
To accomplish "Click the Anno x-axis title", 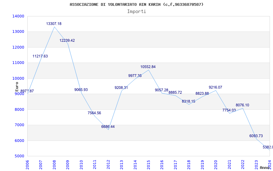I will pyautogui.click(x=265, y=168).
